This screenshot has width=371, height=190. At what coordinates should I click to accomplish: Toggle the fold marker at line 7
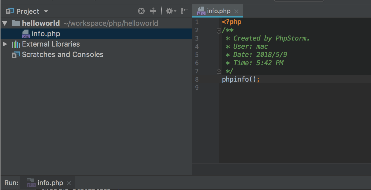point(219,71)
